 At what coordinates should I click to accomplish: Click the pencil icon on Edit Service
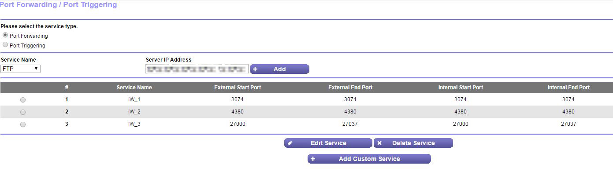290,143
